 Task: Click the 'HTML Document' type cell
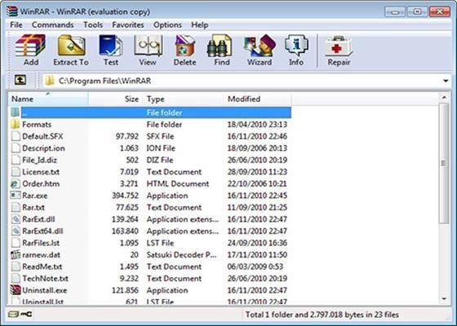pyautogui.click(x=178, y=183)
